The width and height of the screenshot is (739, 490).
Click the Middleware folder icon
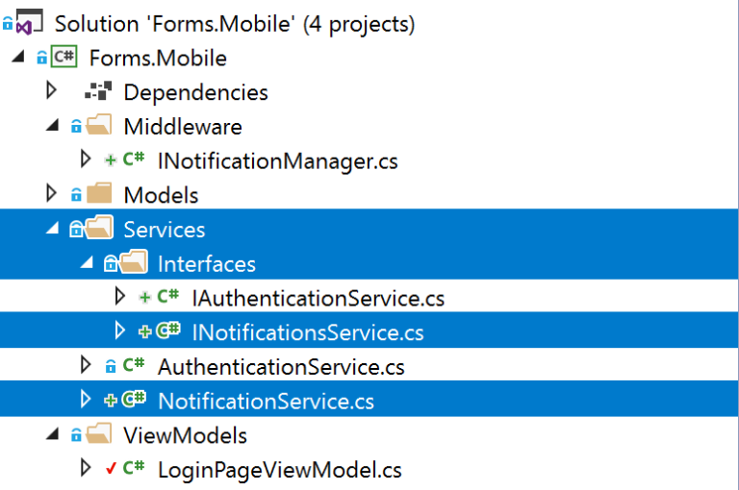click(99, 125)
